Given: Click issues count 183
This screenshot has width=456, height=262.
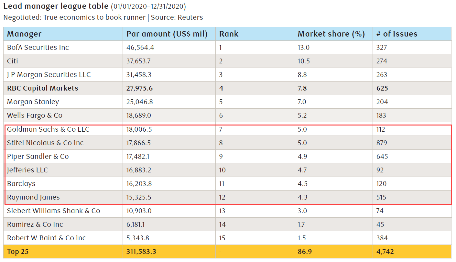Looking at the screenshot, I should [381, 115].
